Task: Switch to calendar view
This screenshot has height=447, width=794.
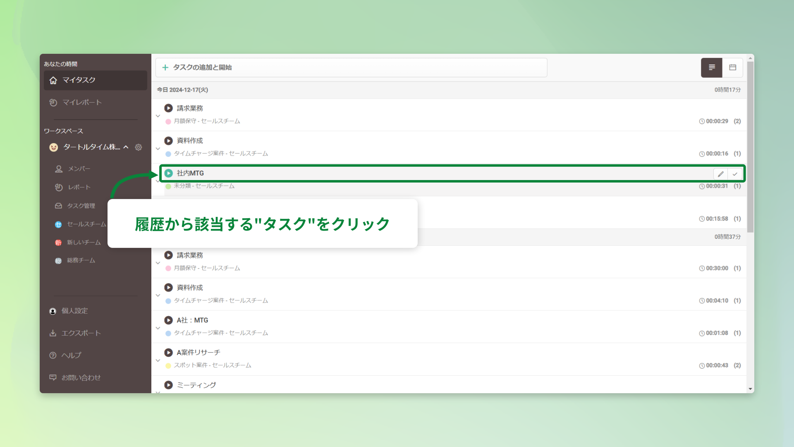Action: pos(732,67)
